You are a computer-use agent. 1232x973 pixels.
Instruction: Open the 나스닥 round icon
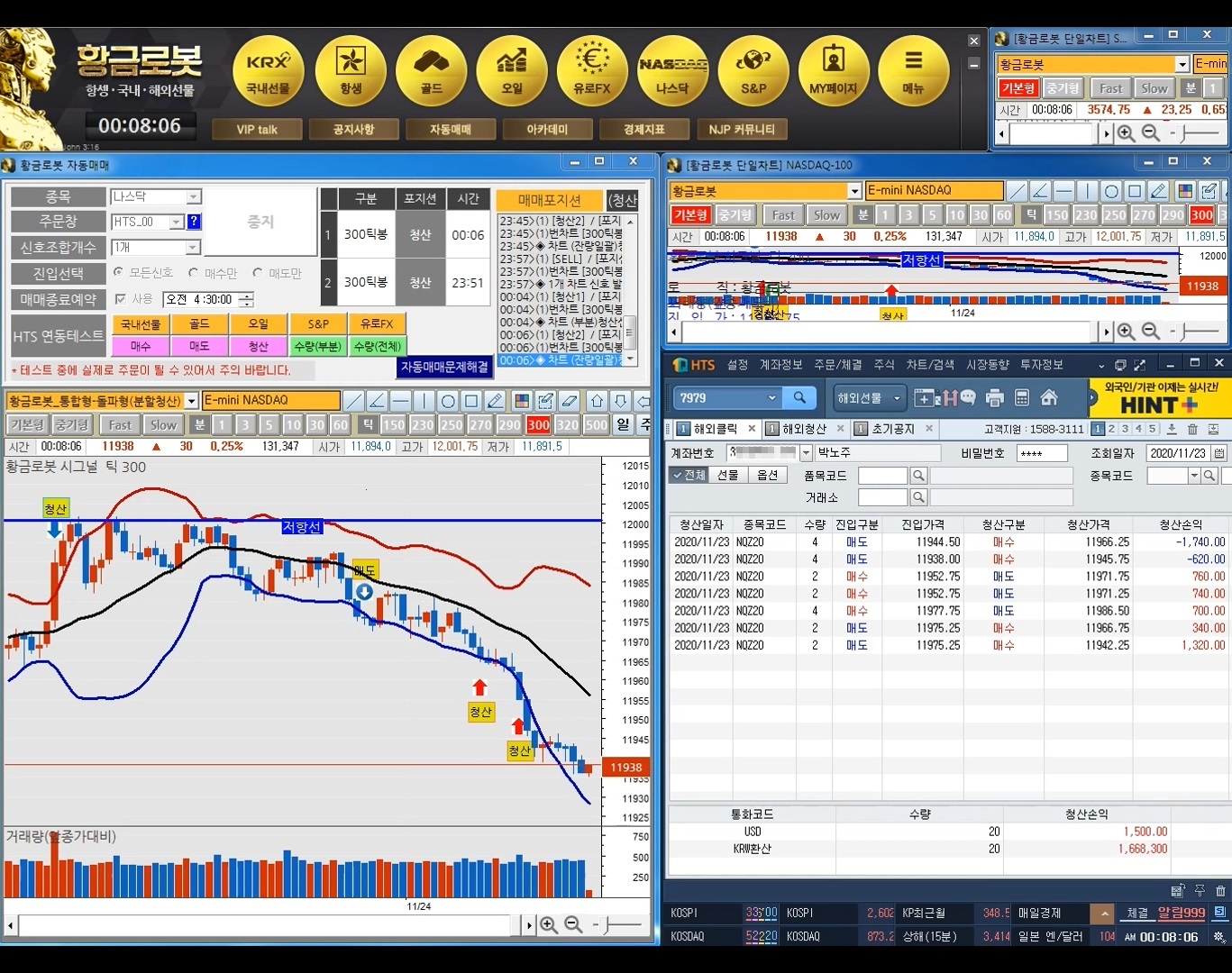672,72
